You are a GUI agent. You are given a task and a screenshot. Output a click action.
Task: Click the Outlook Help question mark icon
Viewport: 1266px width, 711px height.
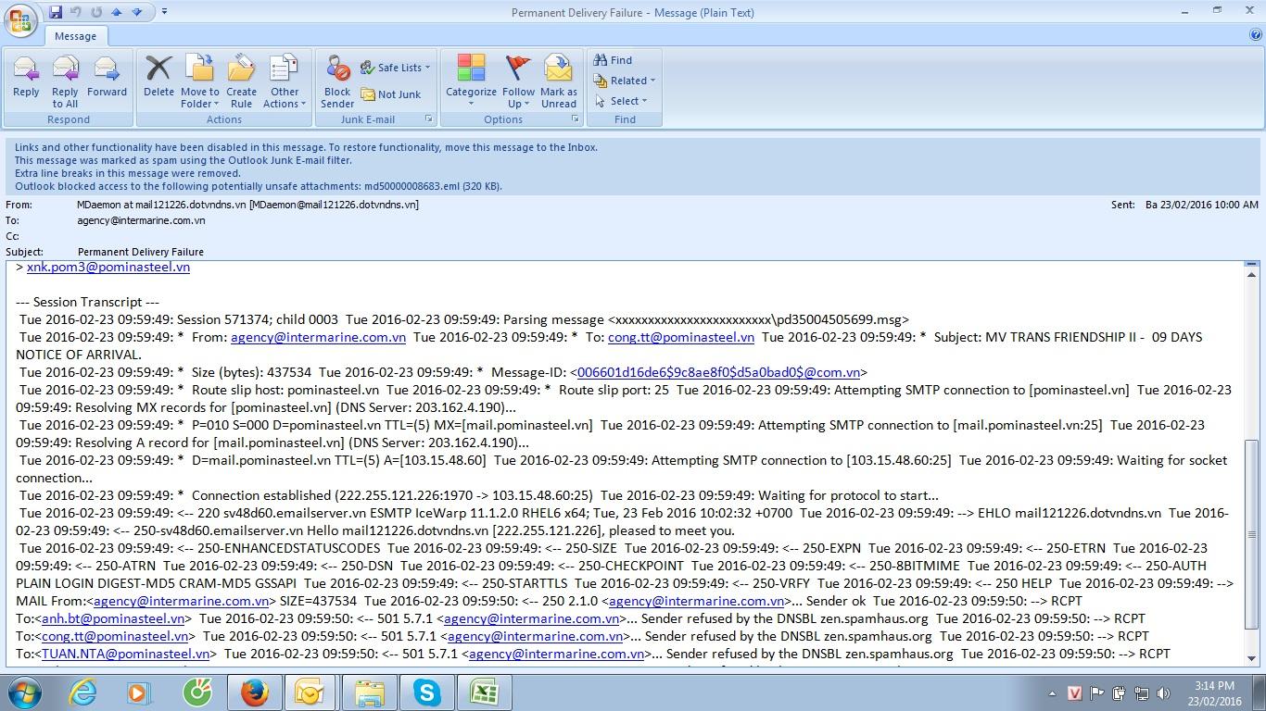[x=1255, y=35]
